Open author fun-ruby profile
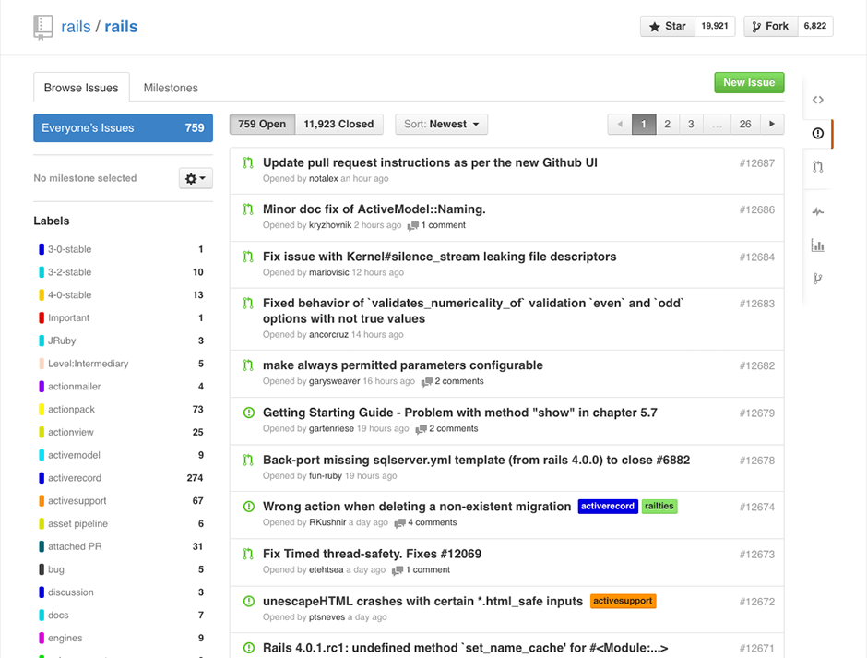Image resolution: width=867 pixels, height=658 pixels. click(325, 476)
